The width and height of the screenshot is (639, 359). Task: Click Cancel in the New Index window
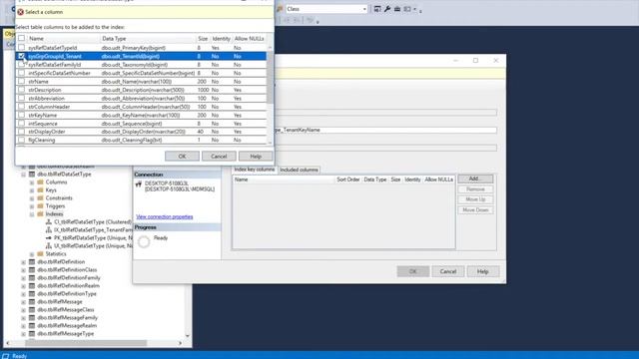click(x=448, y=271)
